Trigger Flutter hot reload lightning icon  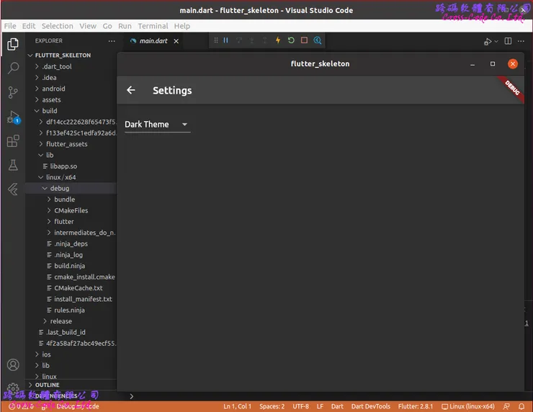point(278,40)
